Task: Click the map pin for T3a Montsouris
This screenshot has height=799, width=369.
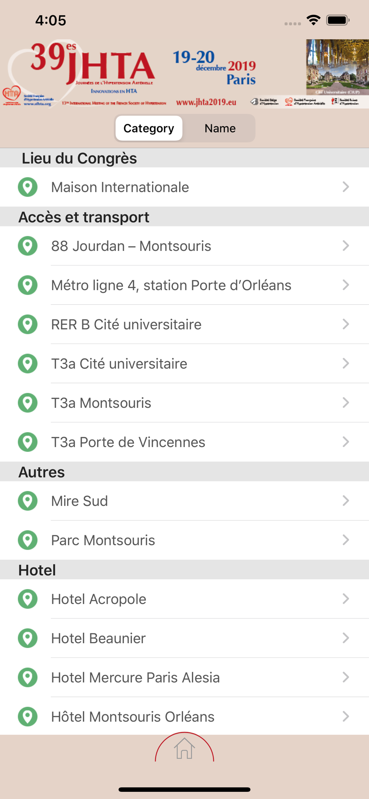Action: pos(28,403)
